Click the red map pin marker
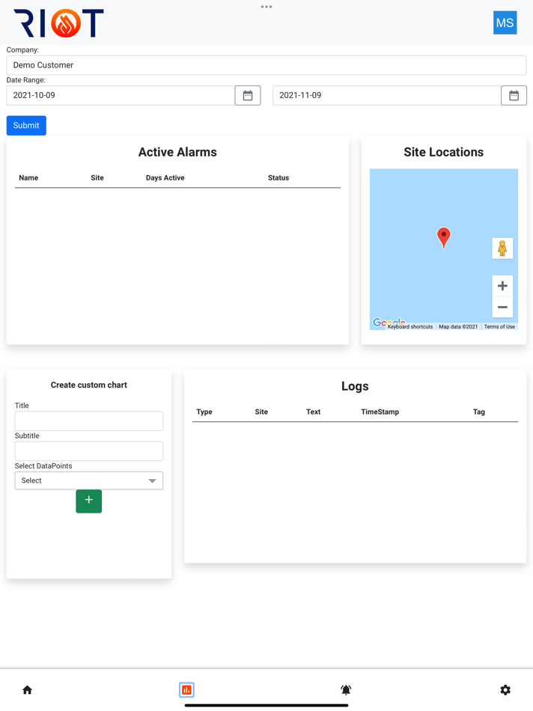Viewport: 533px width, 711px height. tap(444, 237)
